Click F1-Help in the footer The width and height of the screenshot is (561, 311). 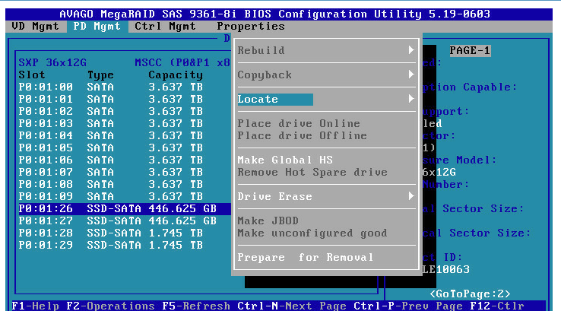click(x=36, y=306)
